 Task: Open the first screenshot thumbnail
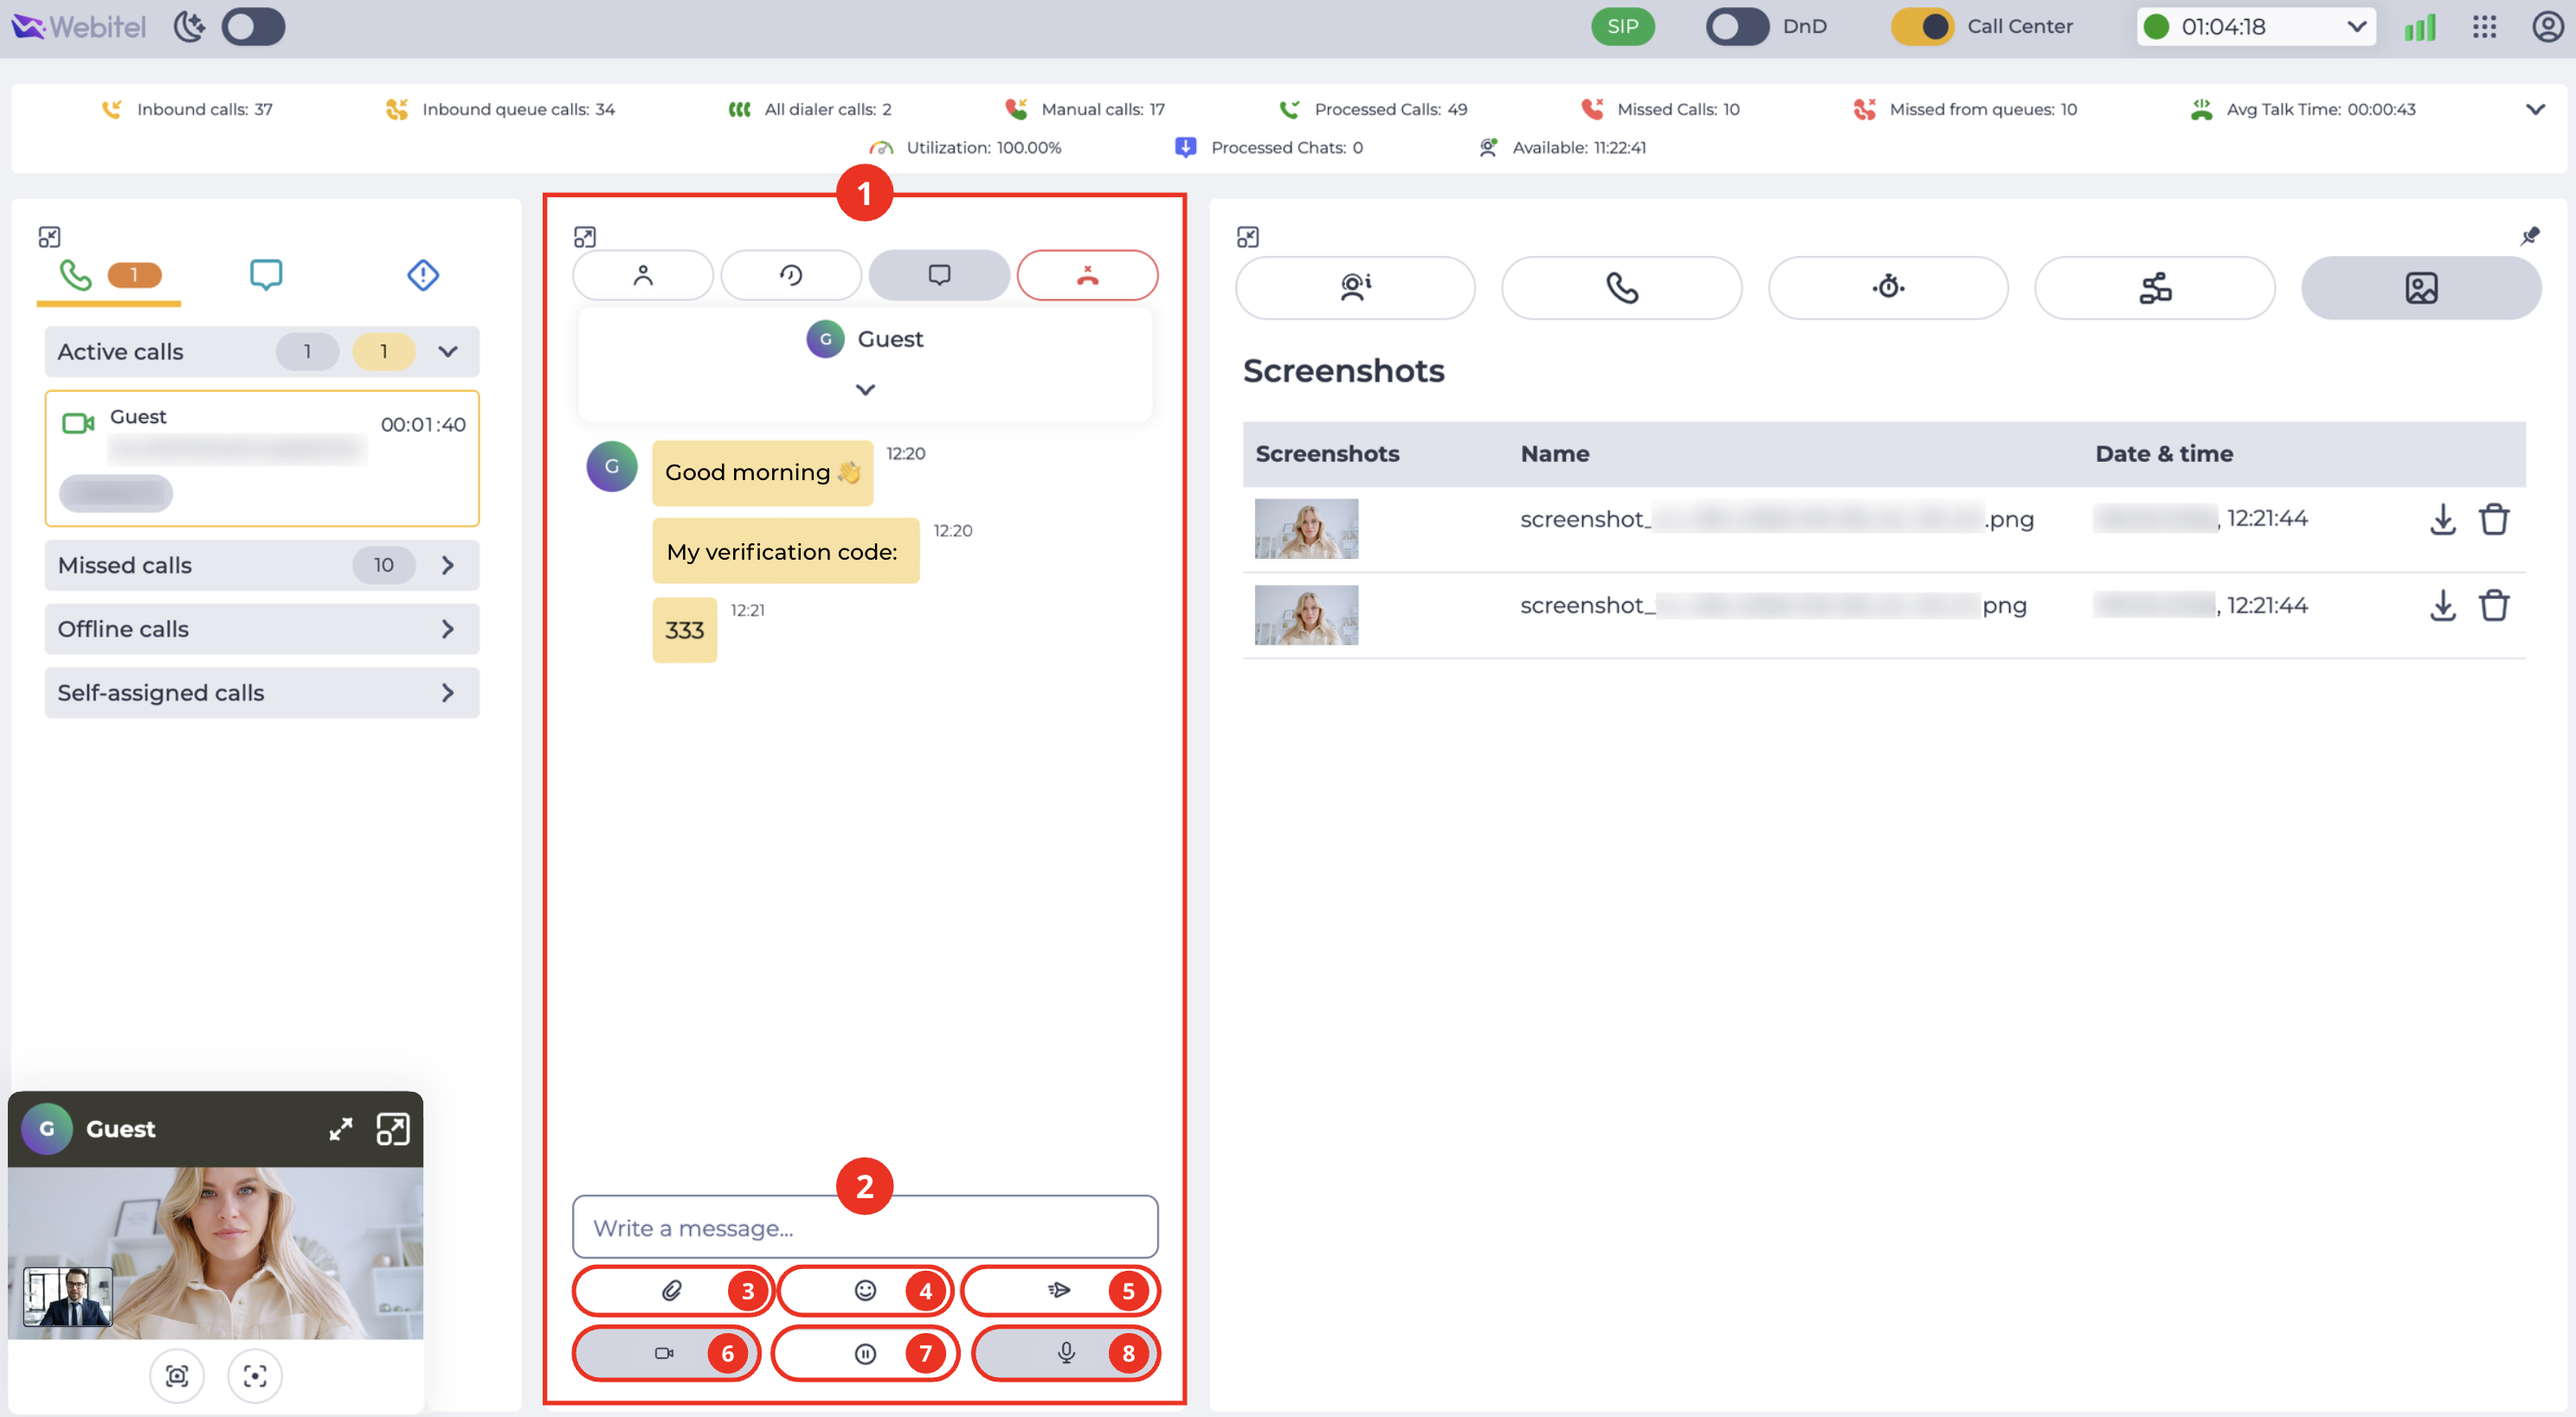tap(1306, 529)
